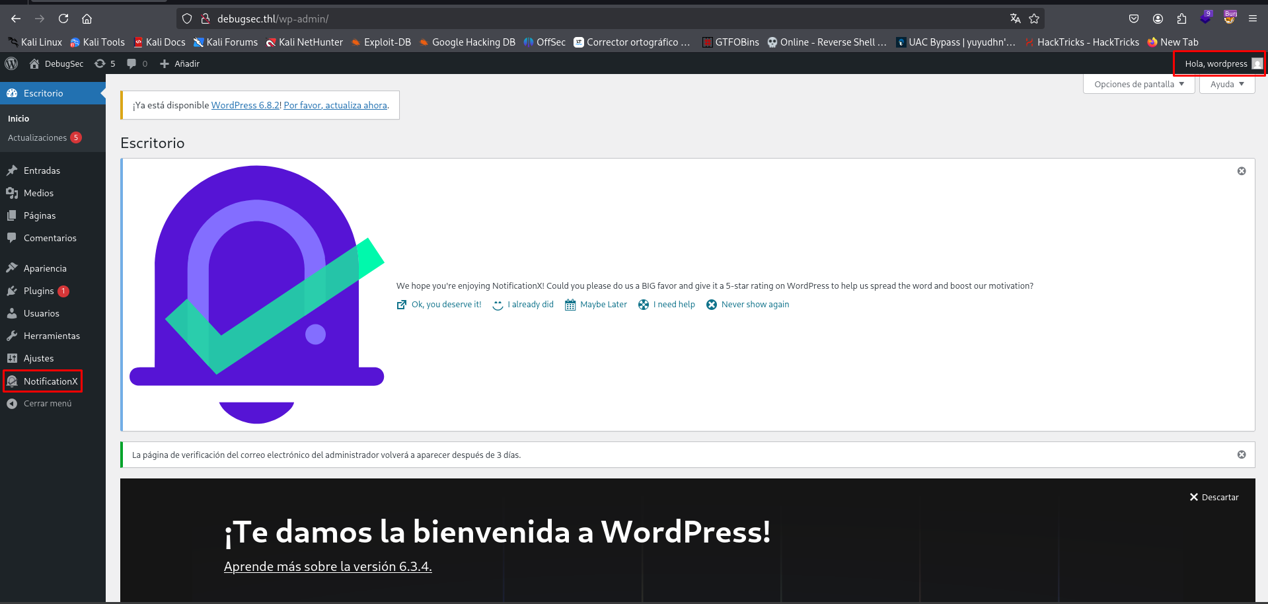Bookmark this page with star icon
This screenshot has width=1268, height=604.
[1034, 19]
